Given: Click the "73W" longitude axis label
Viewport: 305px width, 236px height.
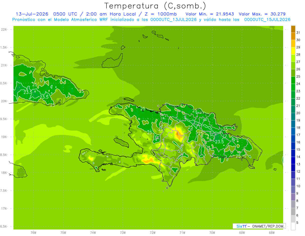Looking at the screenshot, I should point(123,233).
